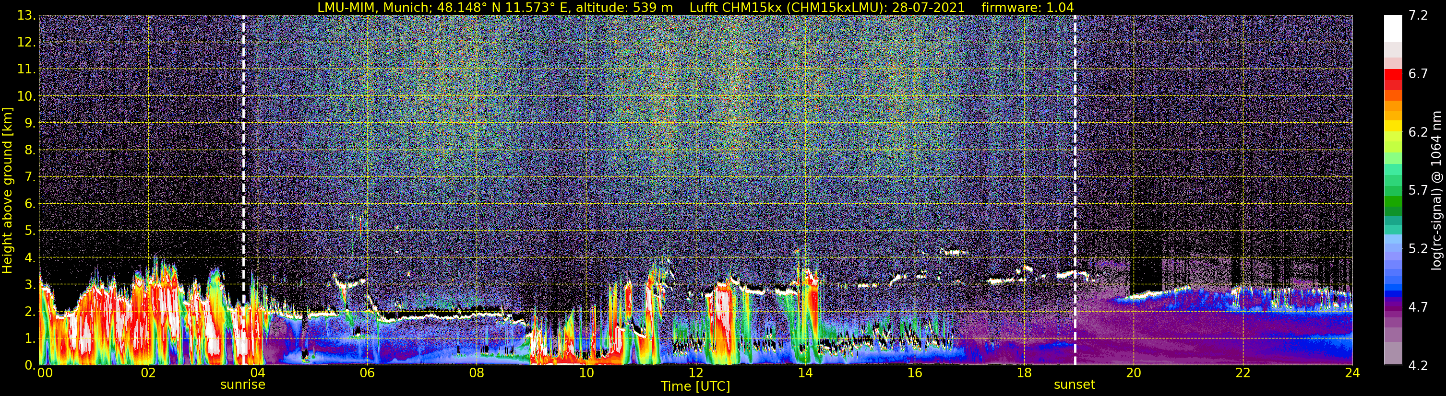This screenshot has width=1446, height=396.
Task: Click the height tick label '0.'
Action: point(30,365)
